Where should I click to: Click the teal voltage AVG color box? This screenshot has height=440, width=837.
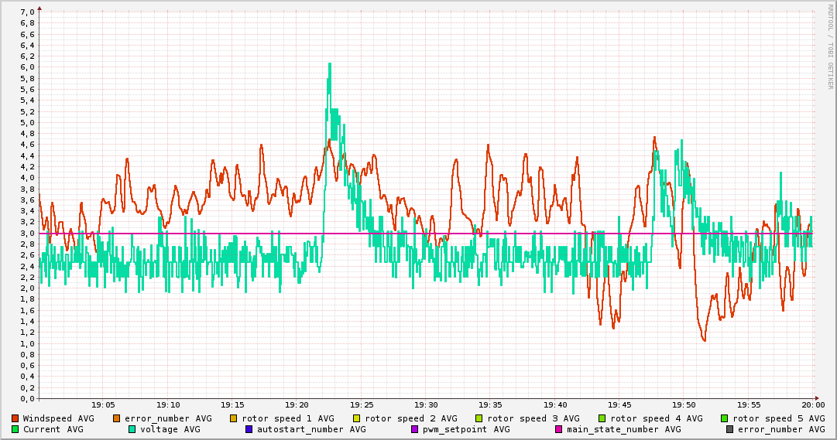click(132, 429)
